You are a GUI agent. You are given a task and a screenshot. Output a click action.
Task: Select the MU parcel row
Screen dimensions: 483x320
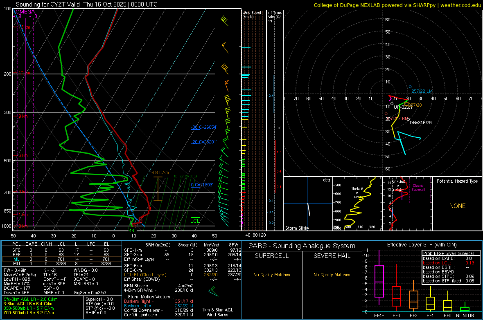61,264
